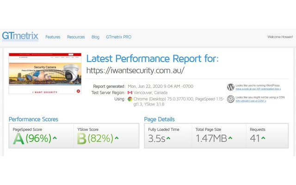Open the WP optimization tips link
296x185 pixels.
coord(258,89)
